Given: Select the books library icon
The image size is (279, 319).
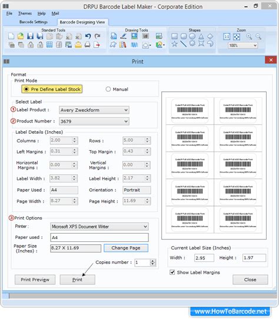Looking at the screenshot, I should click(x=122, y=45).
